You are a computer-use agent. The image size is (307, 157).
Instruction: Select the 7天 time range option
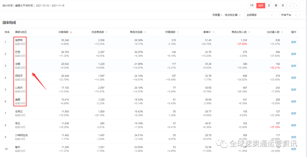pyautogui.click(x=252, y=5)
